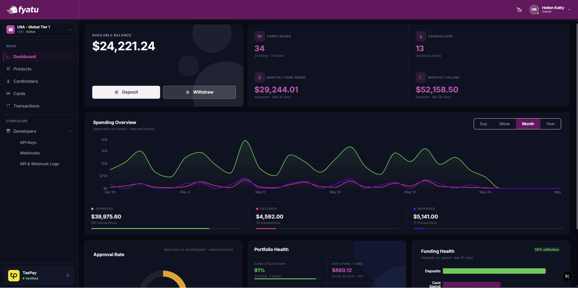Click the Cardholders sidebar icon
The width and height of the screenshot is (578, 288).
8,81
